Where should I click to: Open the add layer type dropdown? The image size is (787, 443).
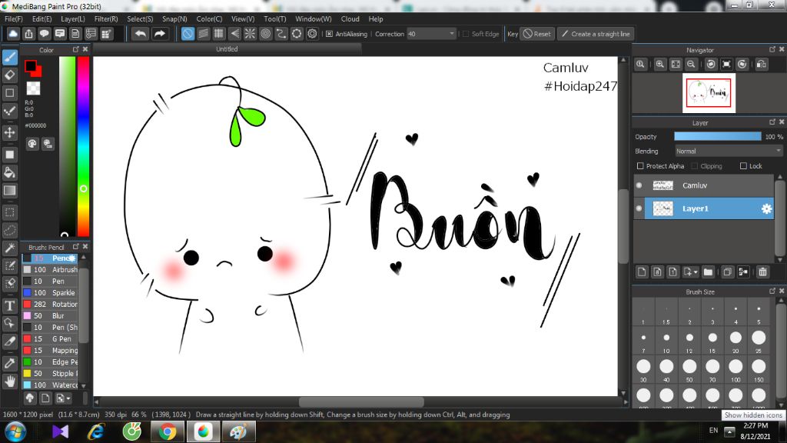(x=691, y=271)
